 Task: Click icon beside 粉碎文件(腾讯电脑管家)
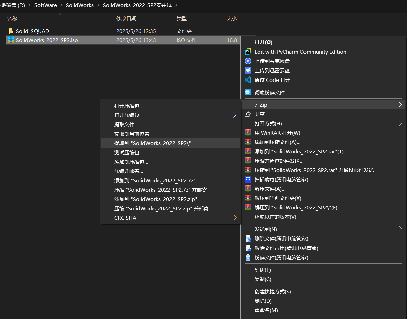(248, 257)
